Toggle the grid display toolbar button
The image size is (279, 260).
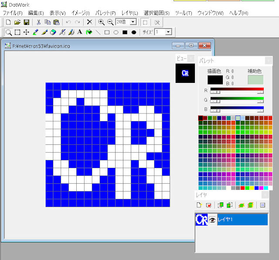pyautogui.click(x=146, y=22)
